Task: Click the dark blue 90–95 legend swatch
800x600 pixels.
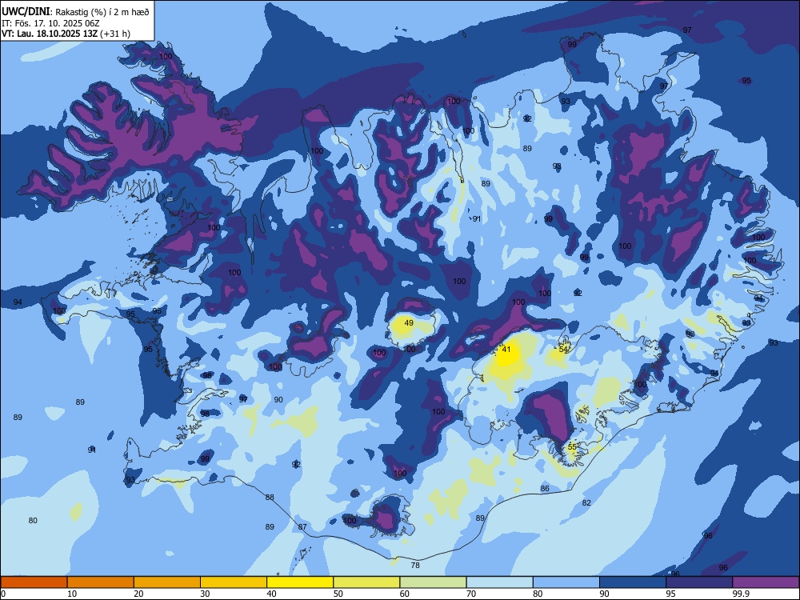Action: click(633, 582)
